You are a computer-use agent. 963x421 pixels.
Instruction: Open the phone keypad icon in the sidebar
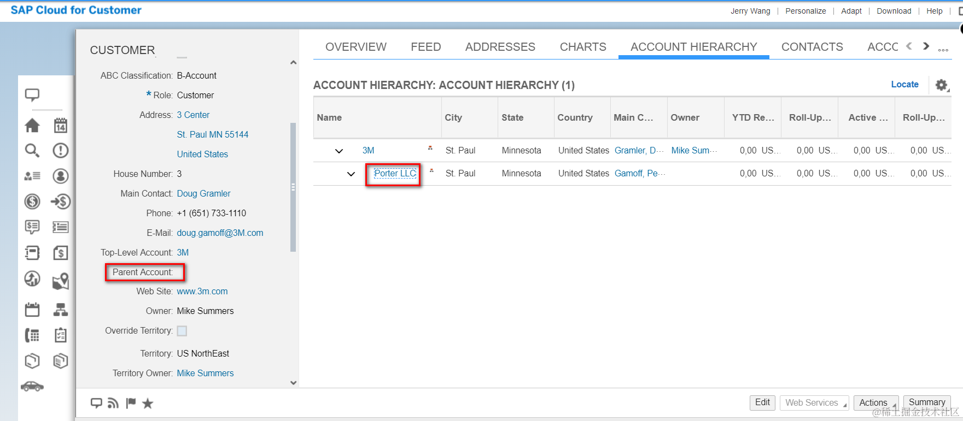[32, 335]
